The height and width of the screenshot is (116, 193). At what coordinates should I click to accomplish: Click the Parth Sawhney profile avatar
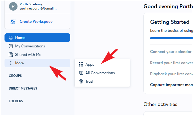click(x=13, y=6)
